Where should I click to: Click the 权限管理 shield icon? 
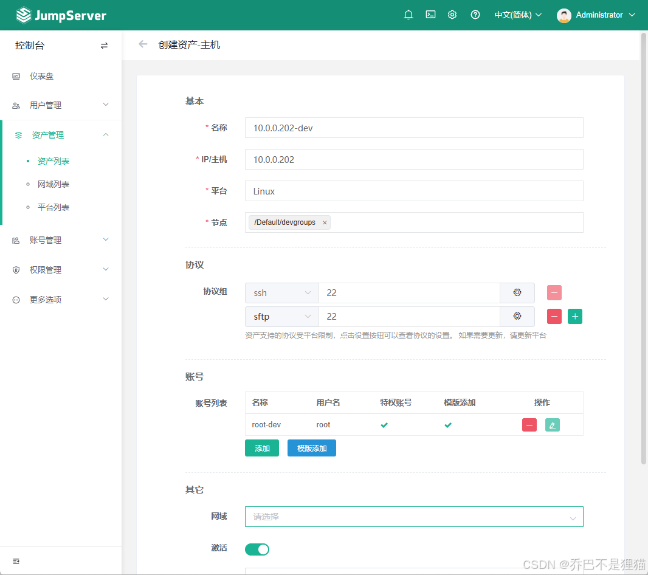point(16,270)
